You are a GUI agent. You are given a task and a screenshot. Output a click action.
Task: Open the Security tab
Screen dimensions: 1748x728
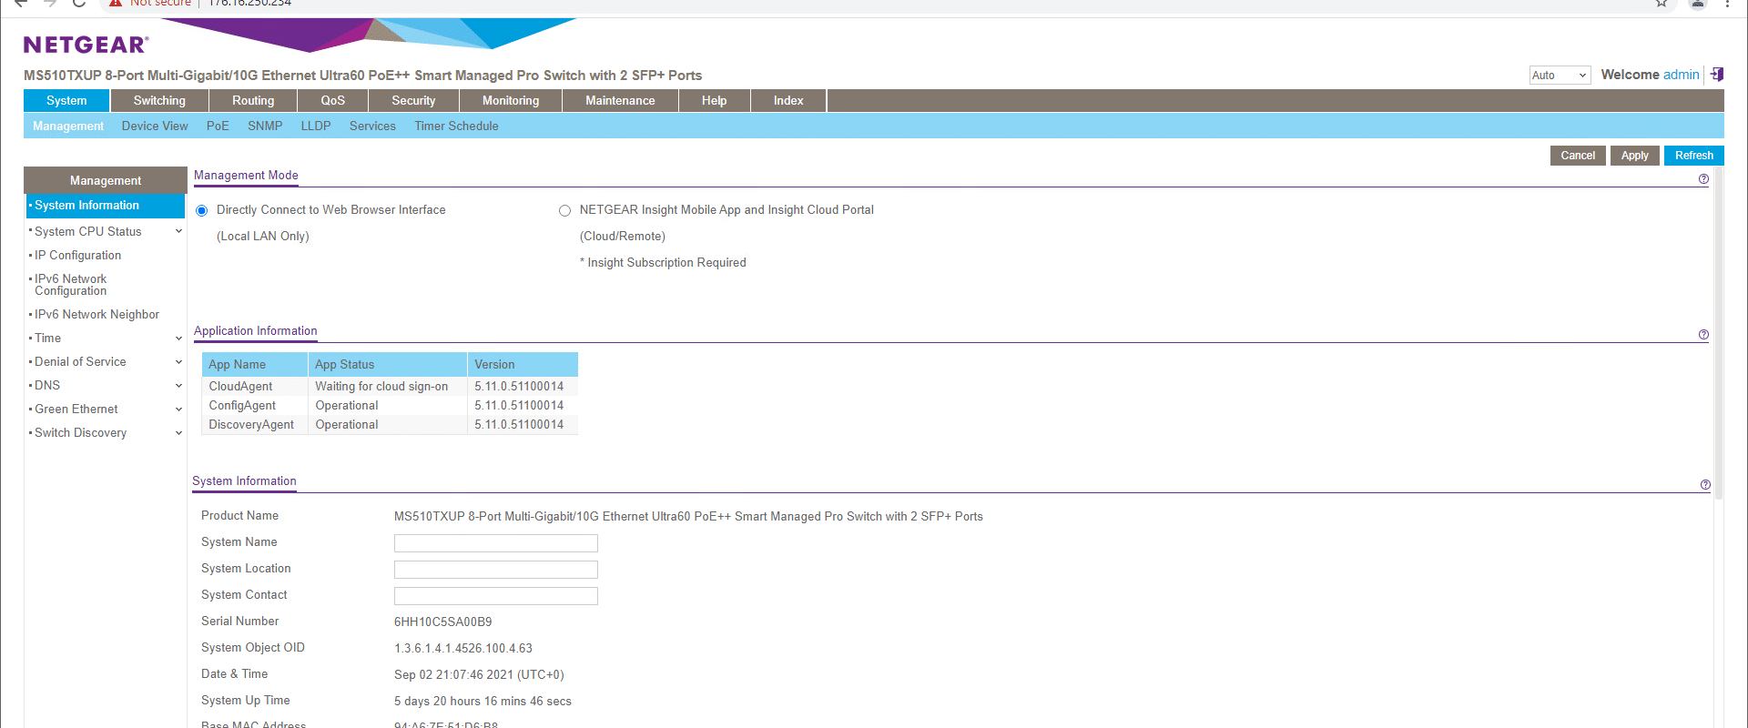[413, 100]
